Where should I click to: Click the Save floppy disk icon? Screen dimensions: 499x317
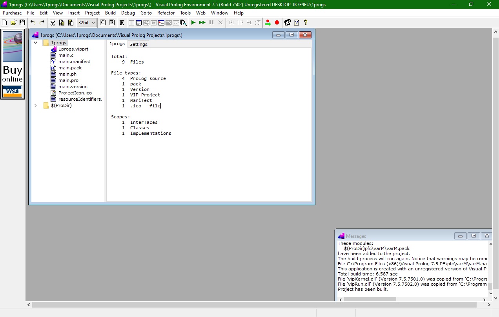[22, 23]
